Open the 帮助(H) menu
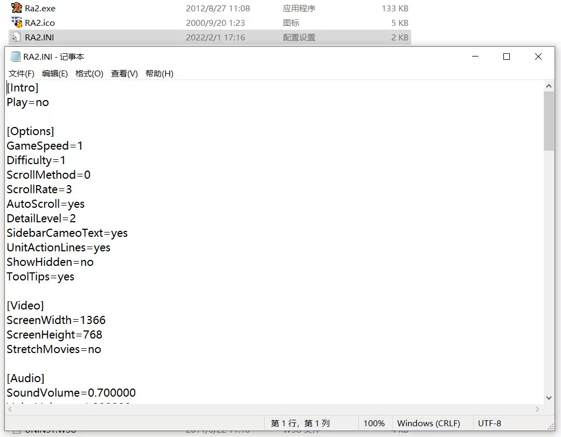Image resolution: width=561 pixels, height=437 pixels. point(159,74)
